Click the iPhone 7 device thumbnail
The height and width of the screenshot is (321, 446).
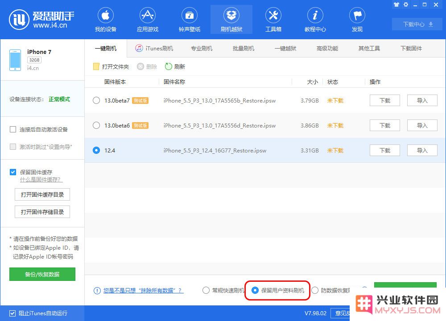tap(15, 60)
